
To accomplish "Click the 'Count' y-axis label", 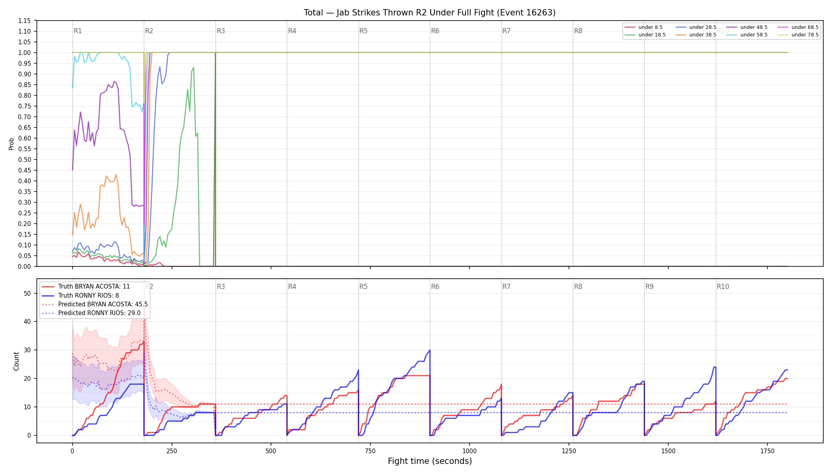I will point(16,361).
